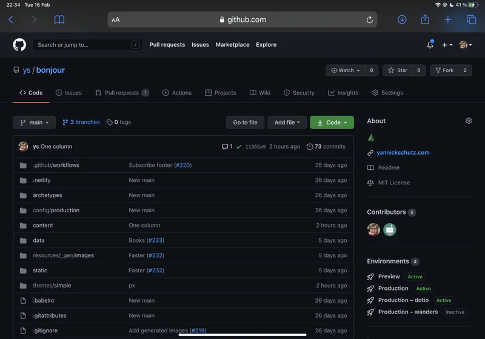Switch to the Issues tab

[x=69, y=93]
